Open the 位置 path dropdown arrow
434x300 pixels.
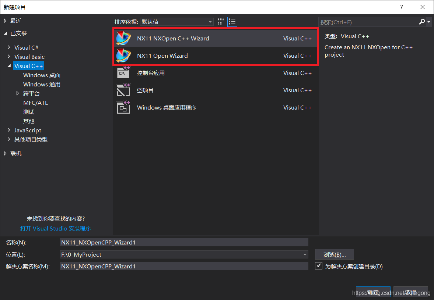click(305, 254)
